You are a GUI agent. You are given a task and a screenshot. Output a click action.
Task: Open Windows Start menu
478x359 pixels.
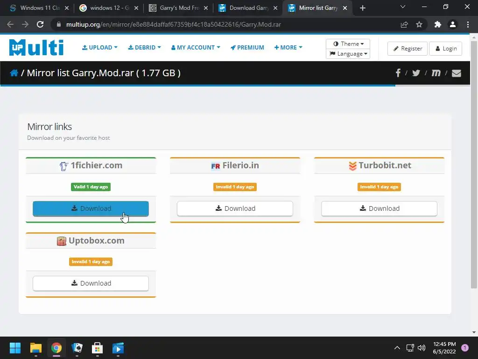tap(15, 348)
